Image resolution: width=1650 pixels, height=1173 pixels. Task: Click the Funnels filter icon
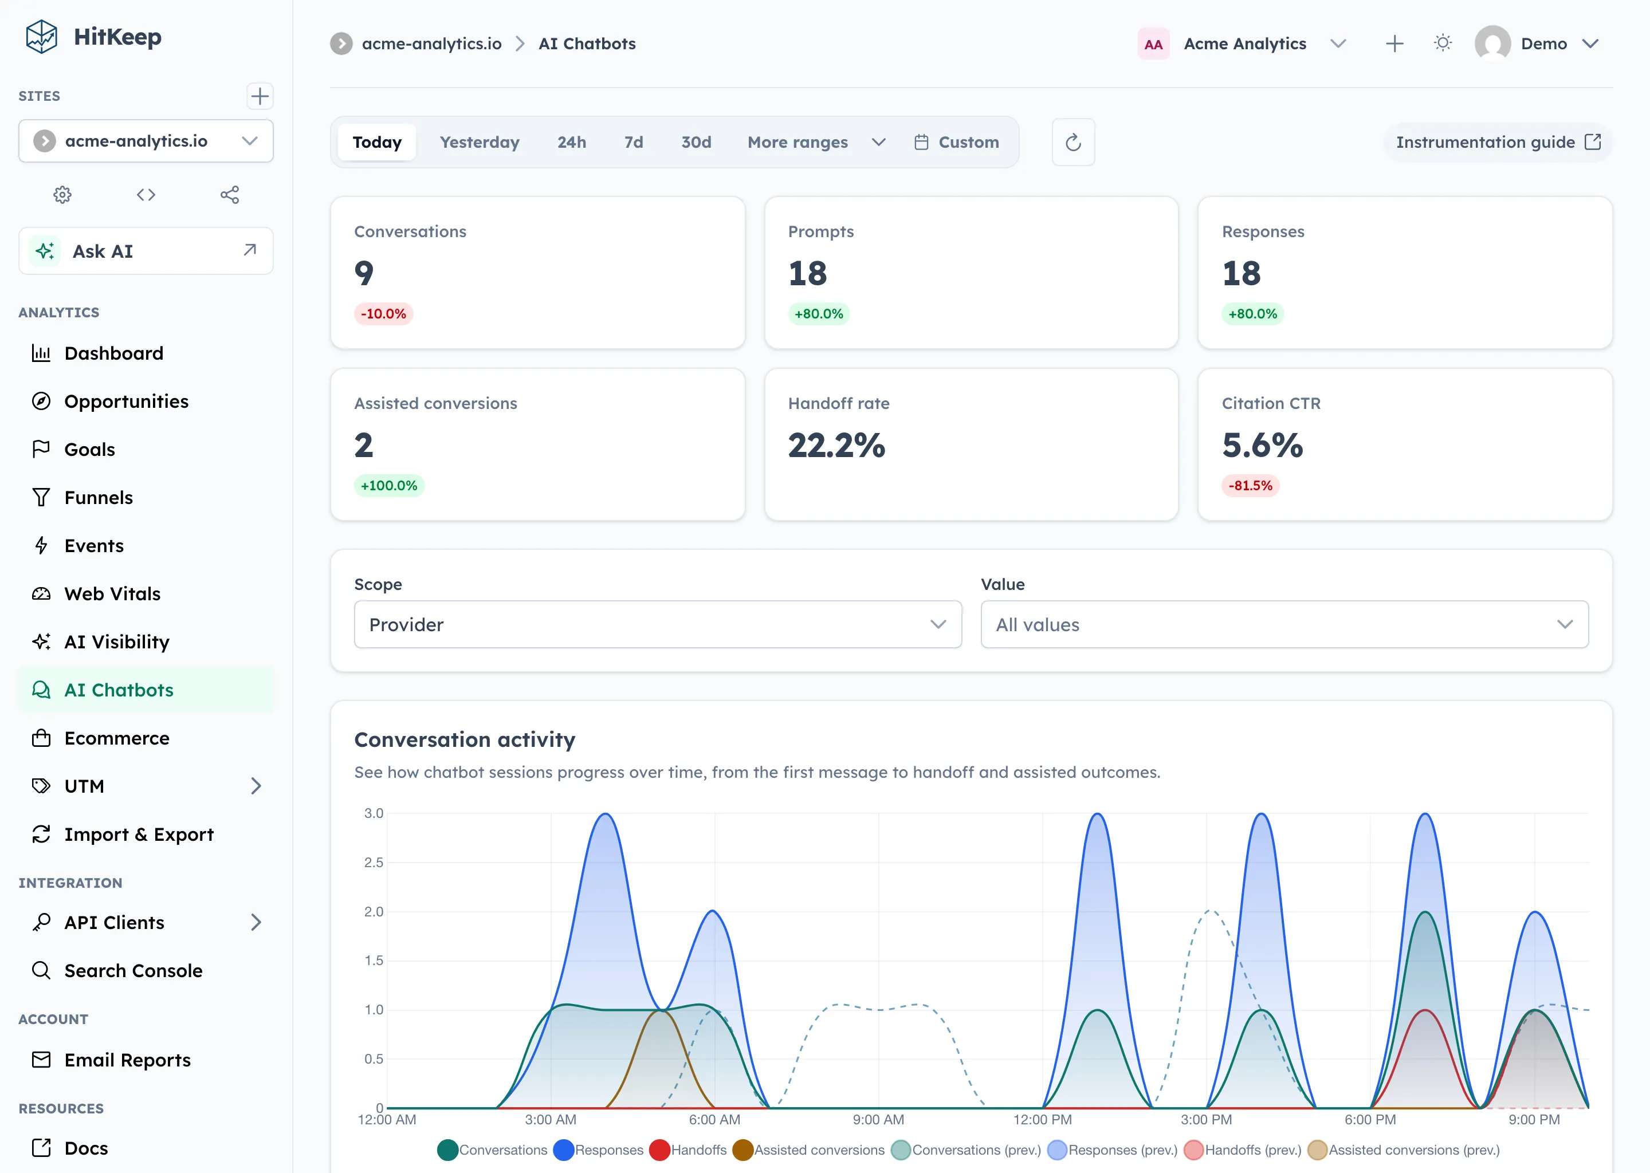coord(41,497)
